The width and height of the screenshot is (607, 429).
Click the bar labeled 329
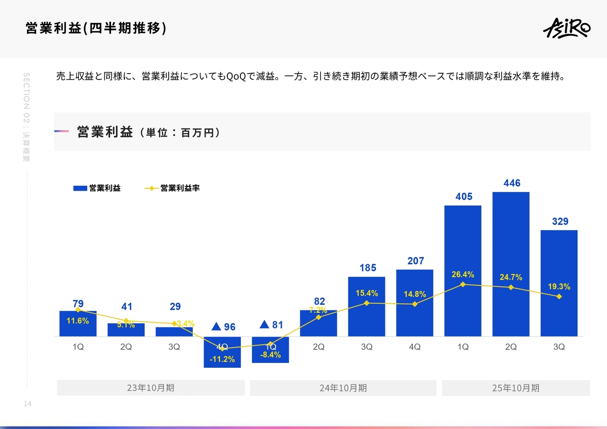(x=559, y=266)
